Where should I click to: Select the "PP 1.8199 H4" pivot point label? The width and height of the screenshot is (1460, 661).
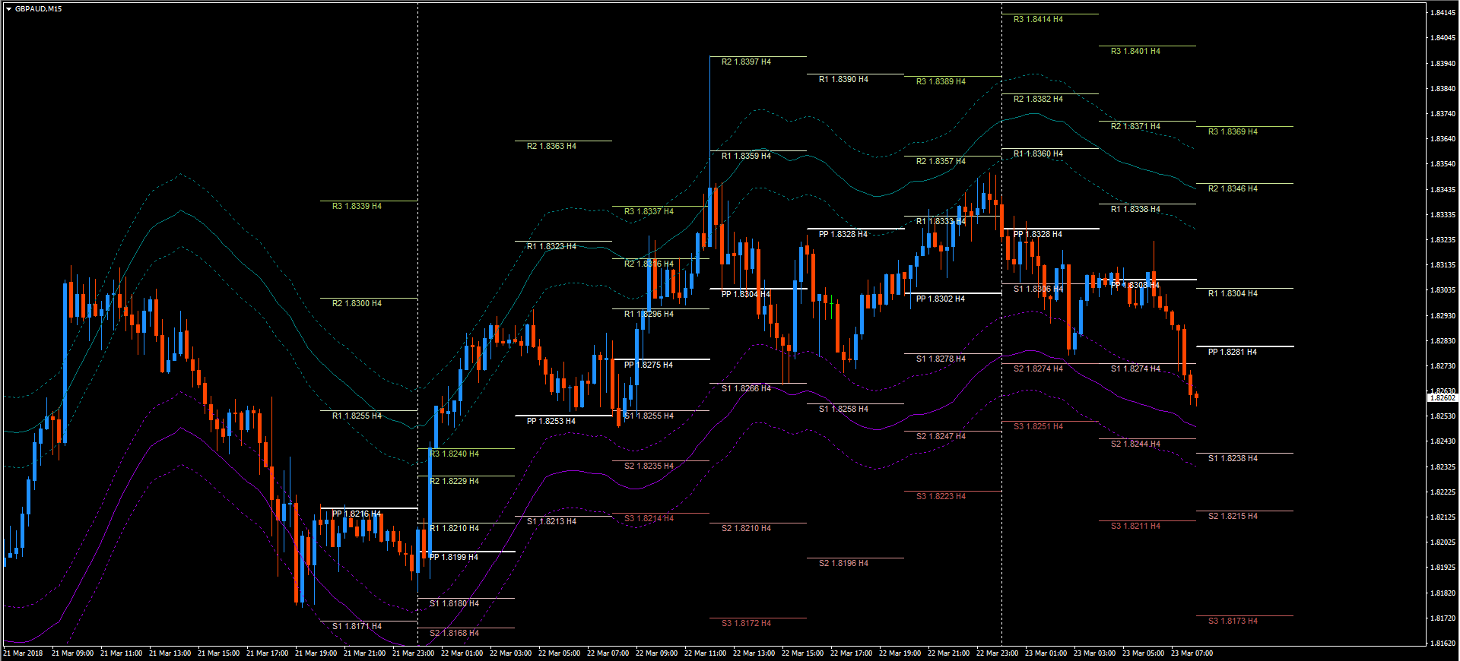click(453, 558)
